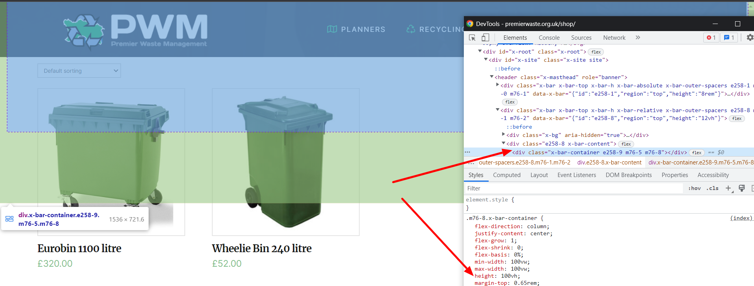Viewport: 754px width, 286px height.
Task: Collapse the header x-masthead node
Action: [491, 77]
